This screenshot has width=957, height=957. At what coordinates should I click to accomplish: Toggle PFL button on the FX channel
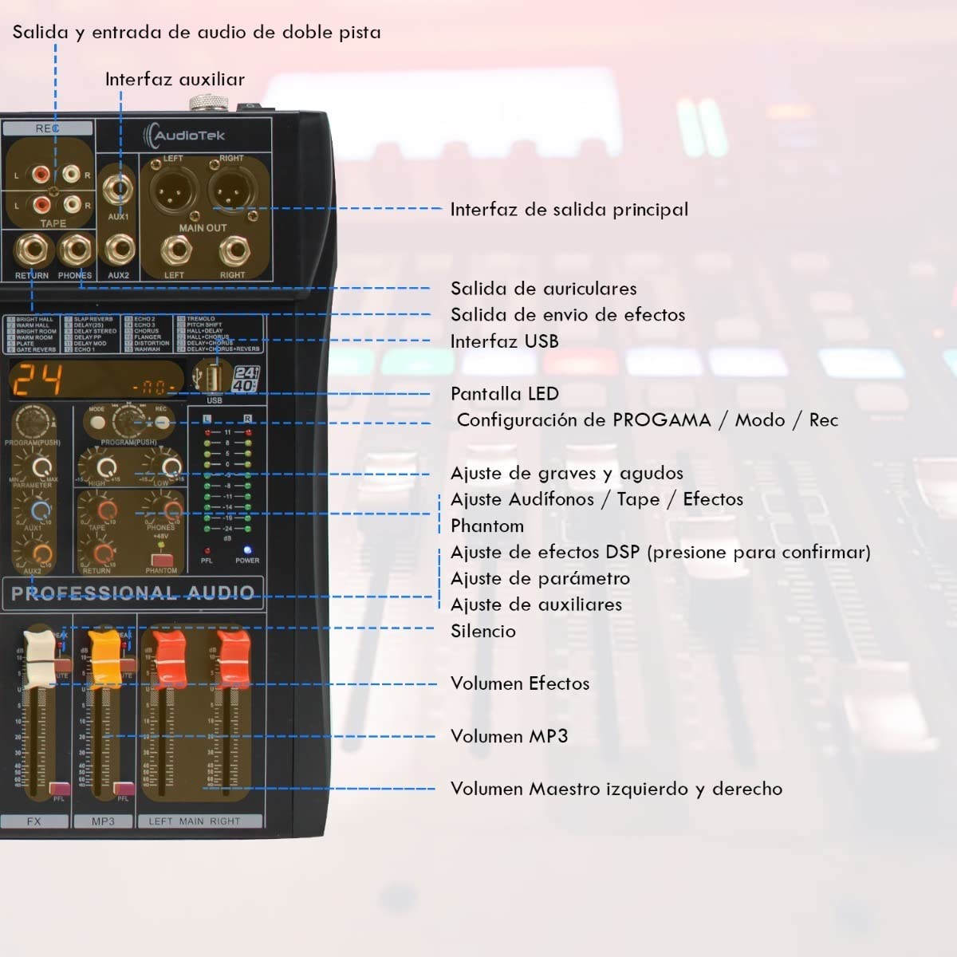59,789
